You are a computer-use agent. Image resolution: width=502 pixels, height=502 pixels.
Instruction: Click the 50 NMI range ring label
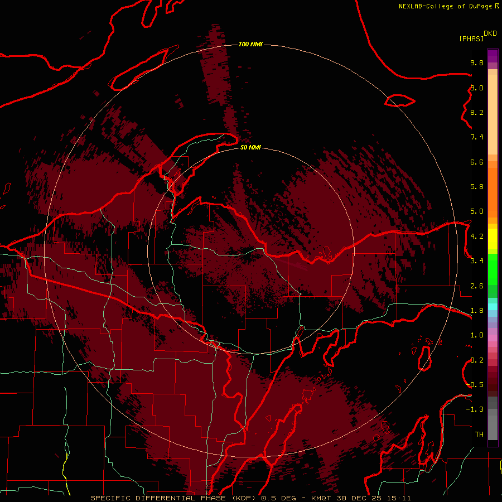pyautogui.click(x=250, y=147)
